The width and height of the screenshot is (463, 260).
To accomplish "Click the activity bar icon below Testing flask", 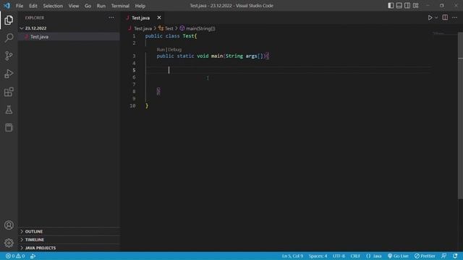I will 9,127.
